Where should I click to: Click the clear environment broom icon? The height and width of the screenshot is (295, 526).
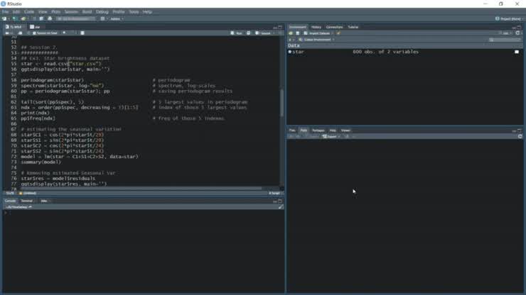point(339,33)
